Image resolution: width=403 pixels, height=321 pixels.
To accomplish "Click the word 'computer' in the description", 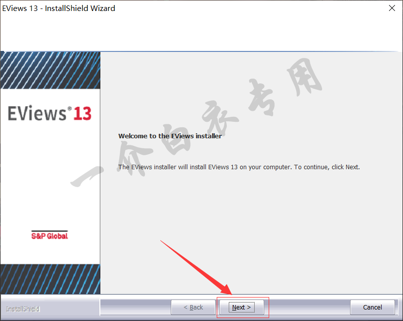I will tap(277, 167).
